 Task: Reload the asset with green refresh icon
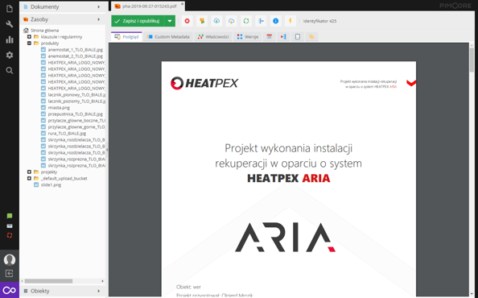point(246,21)
